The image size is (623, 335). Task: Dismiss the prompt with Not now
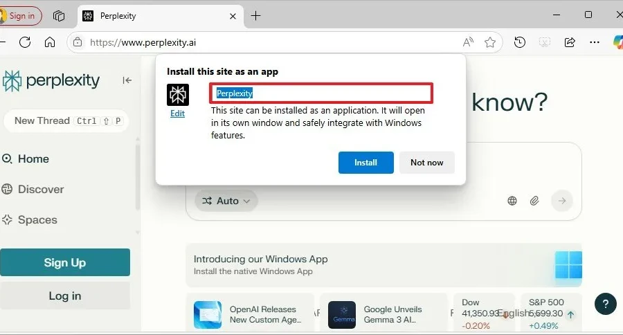[x=426, y=163]
